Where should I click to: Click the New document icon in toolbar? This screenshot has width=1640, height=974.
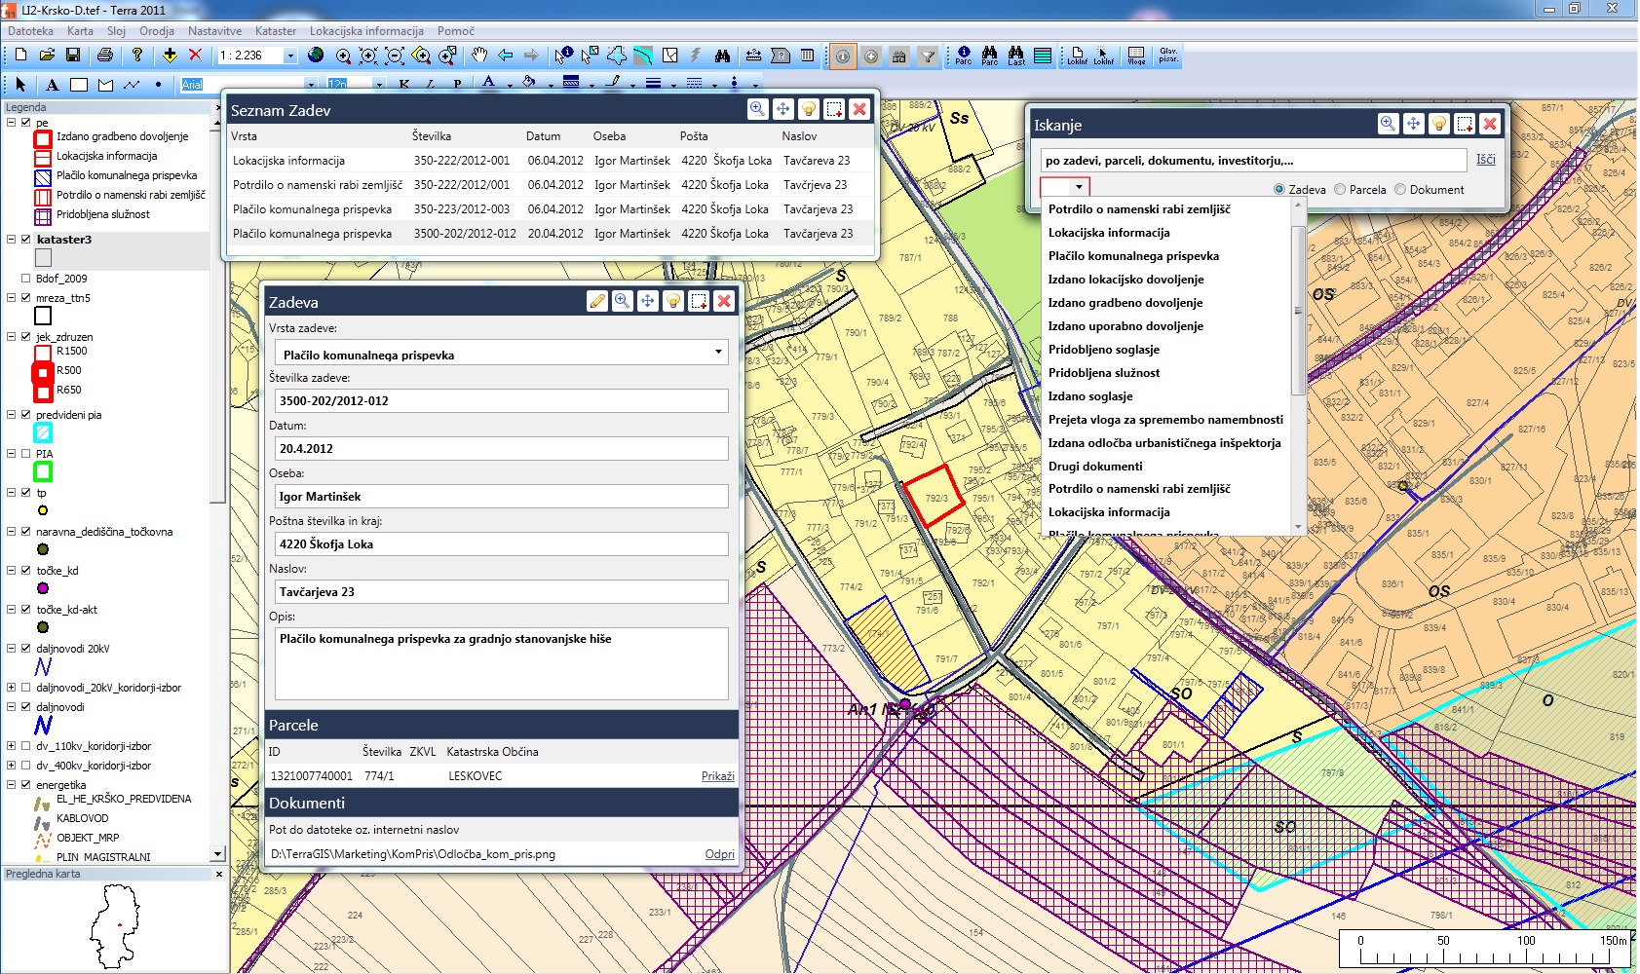pyautogui.click(x=20, y=56)
